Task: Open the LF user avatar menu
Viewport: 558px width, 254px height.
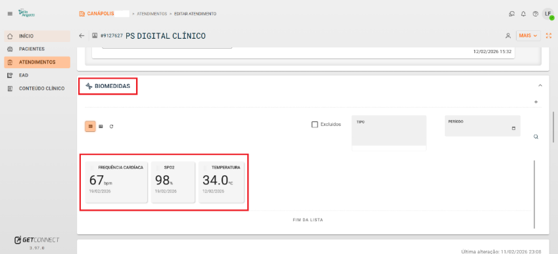Action: point(548,14)
